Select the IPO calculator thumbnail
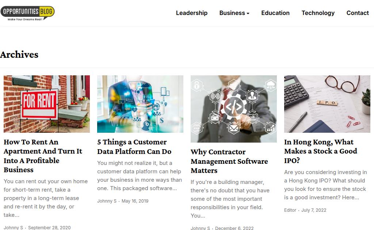 tap(327, 104)
